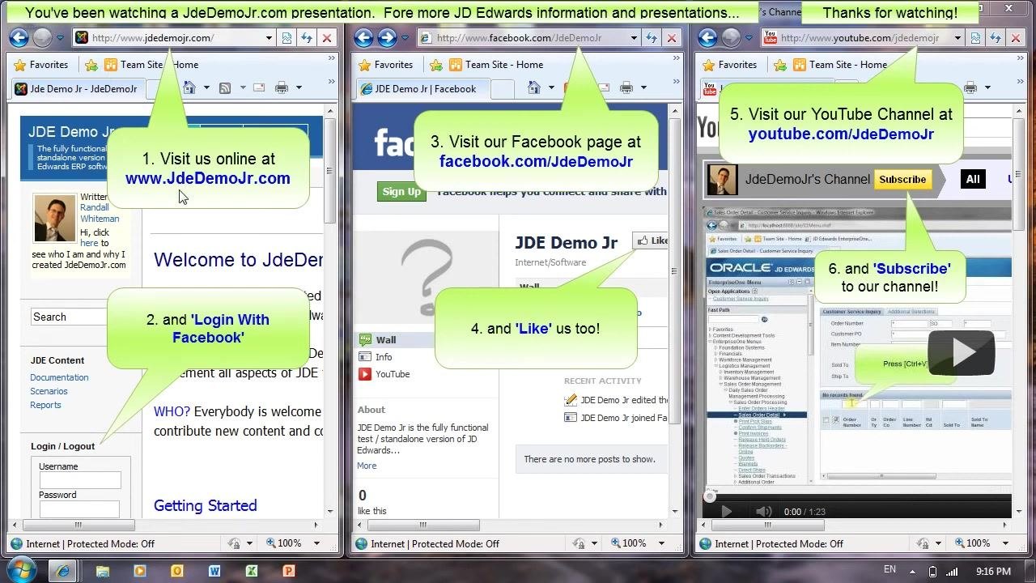1036x583 pixels.
Task: Stop loading the YouTube page
Action: (1016, 38)
